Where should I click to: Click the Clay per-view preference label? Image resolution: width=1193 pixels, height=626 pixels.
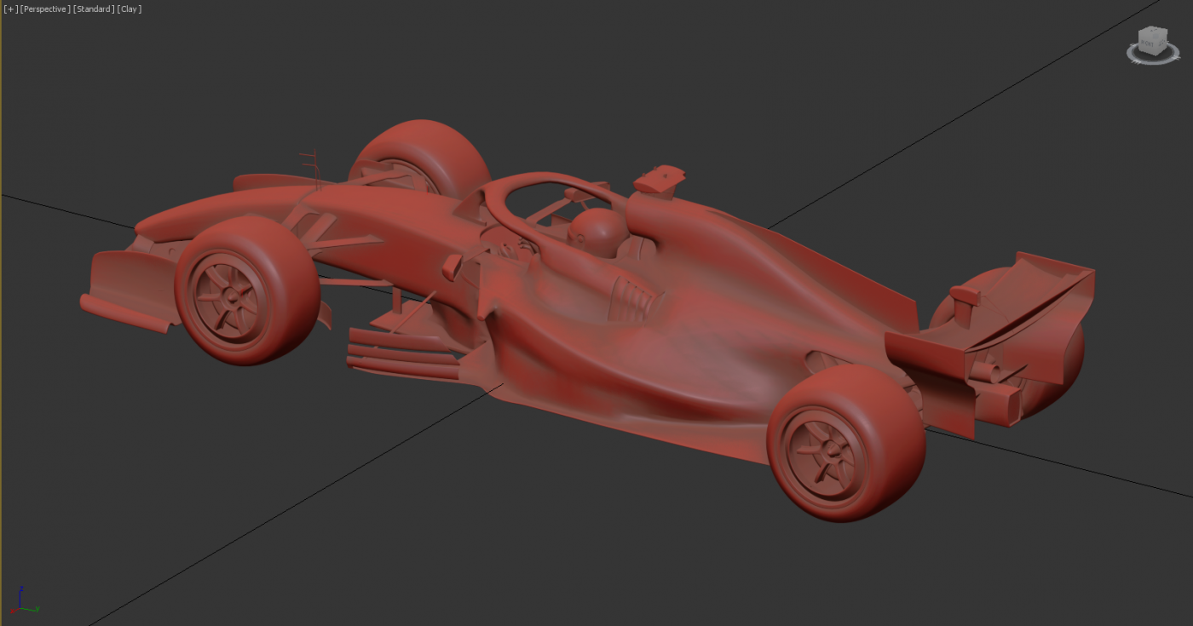(x=130, y=9)
